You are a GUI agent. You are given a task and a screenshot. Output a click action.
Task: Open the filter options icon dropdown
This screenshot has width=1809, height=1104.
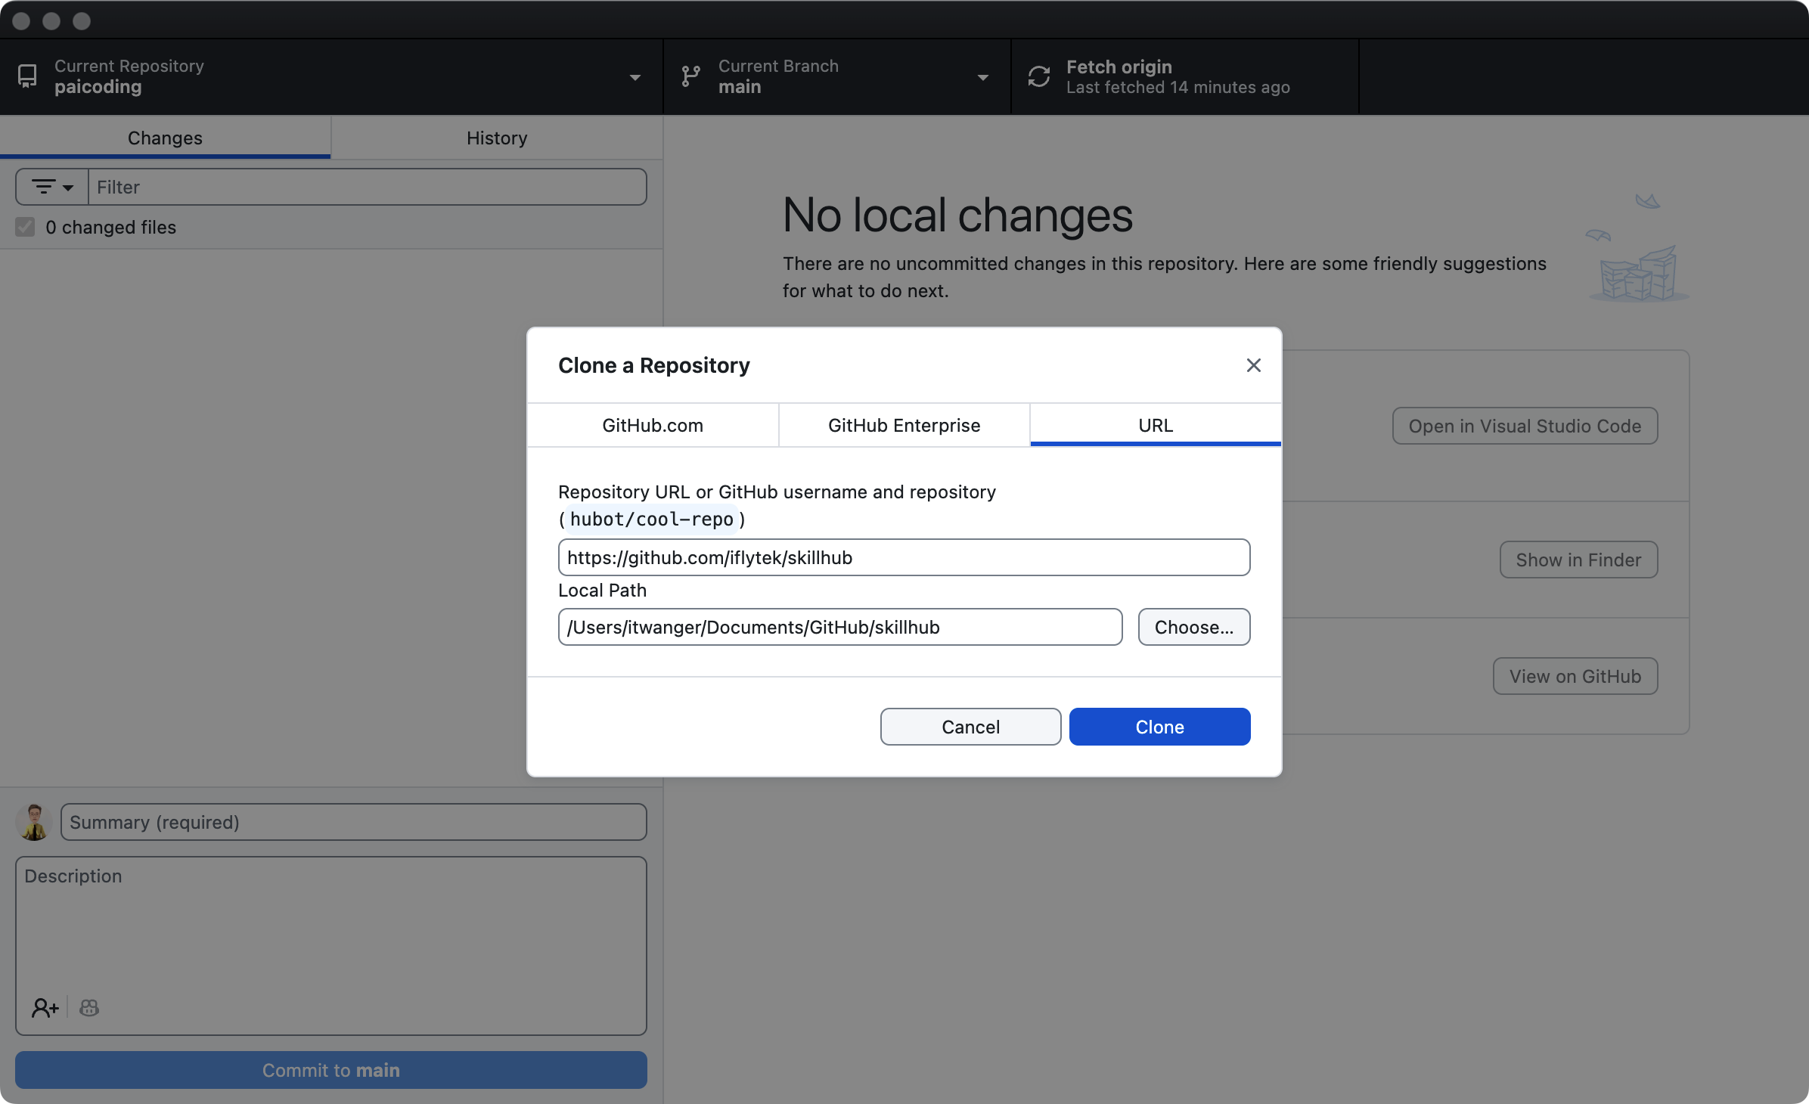pyautogui.click(x=52, y=187)
